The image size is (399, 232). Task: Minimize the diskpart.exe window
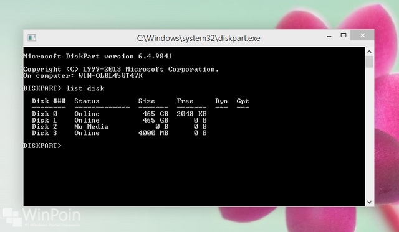point(329,37)
